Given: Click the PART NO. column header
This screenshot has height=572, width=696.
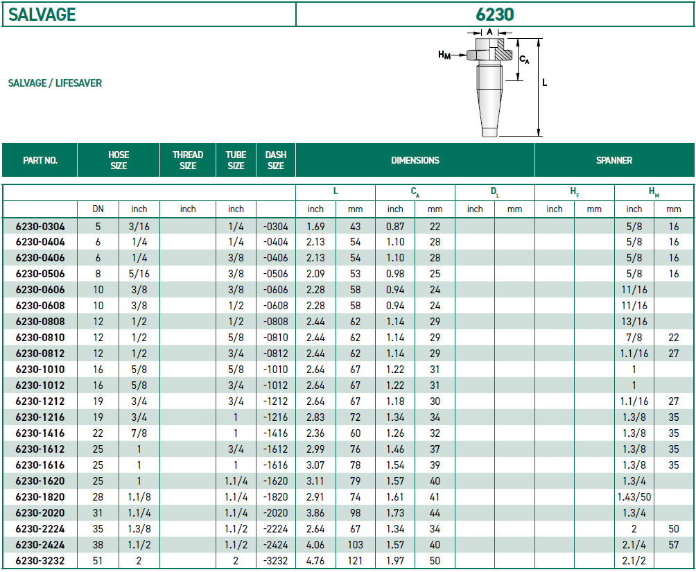Looking at the screenshot, I should coord(40,160).
